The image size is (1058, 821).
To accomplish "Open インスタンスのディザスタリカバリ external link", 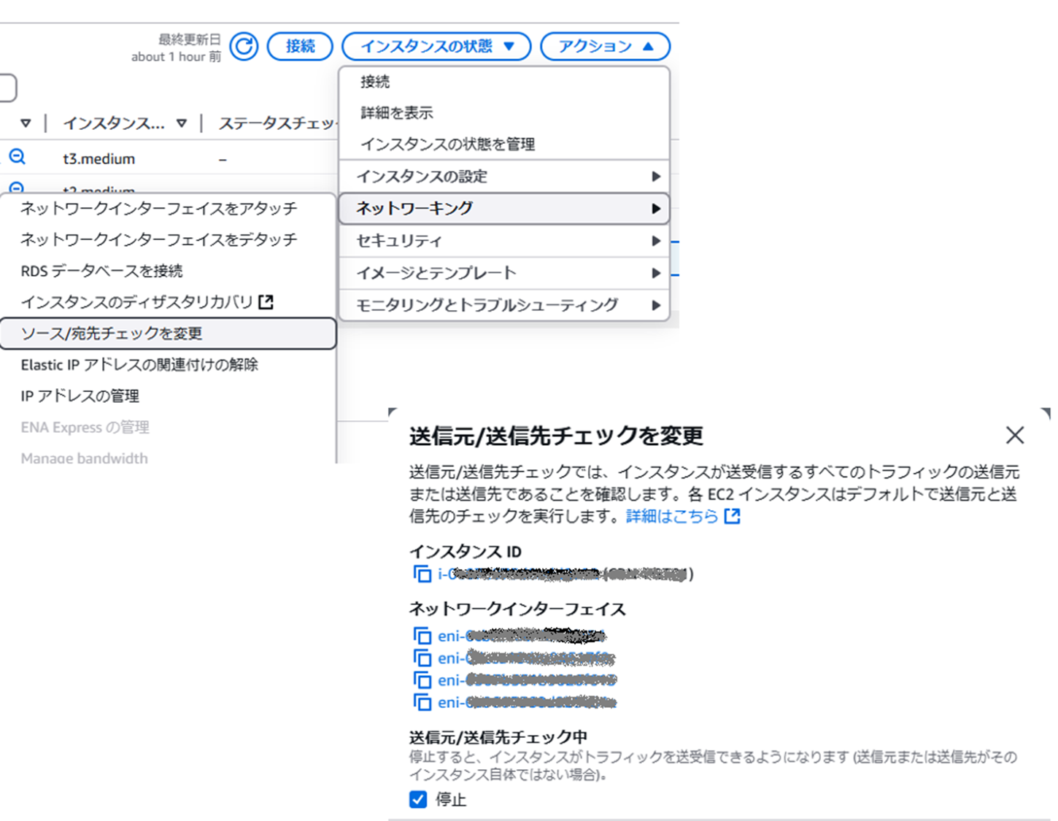I will click(x=168, y=302).
